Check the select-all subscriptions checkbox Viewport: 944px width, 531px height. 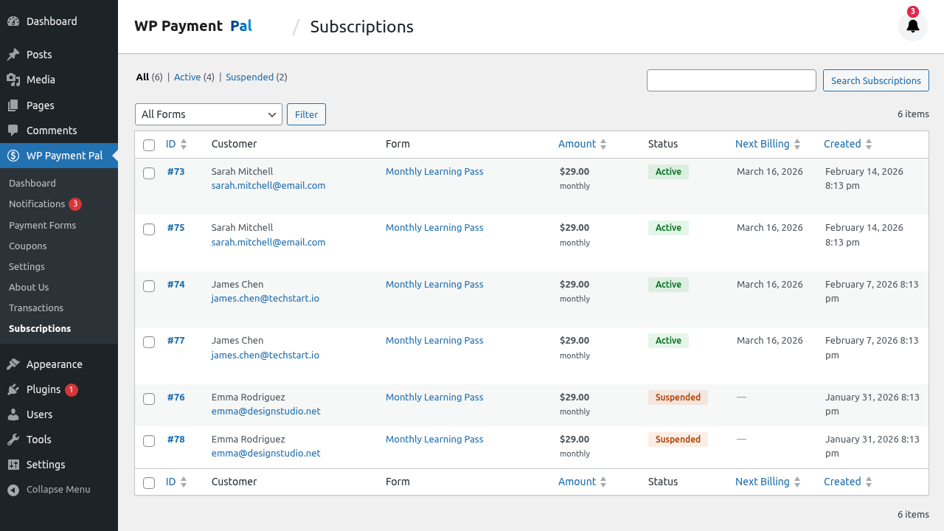point(149,145)
